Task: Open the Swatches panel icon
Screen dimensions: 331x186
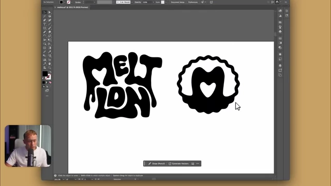Action: coord(280,22)
